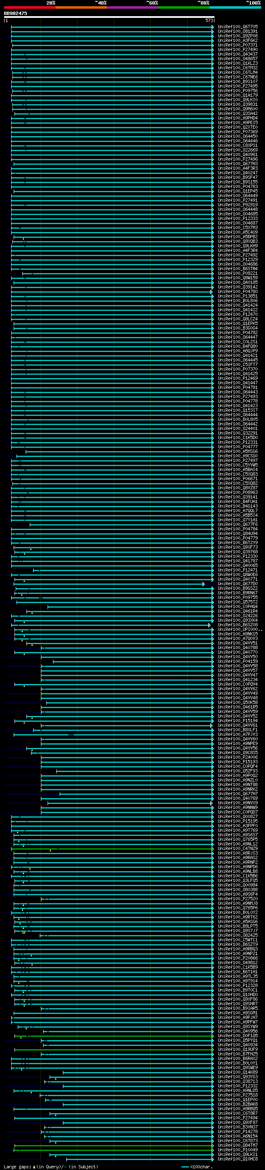Select label UniRef100_Q9LKI0
The image size is (265, 1170).
point(238,100)
